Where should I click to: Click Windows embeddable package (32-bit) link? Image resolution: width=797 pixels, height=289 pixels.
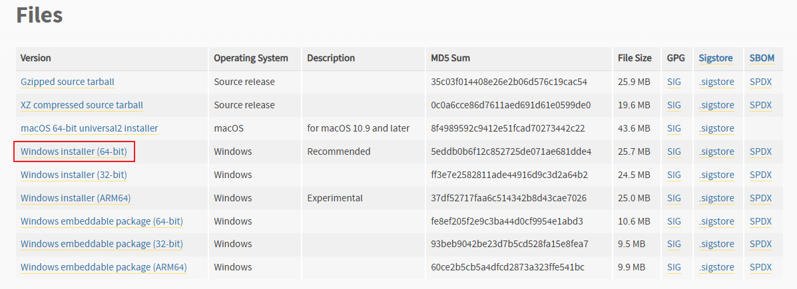click(x=102, y=244)
